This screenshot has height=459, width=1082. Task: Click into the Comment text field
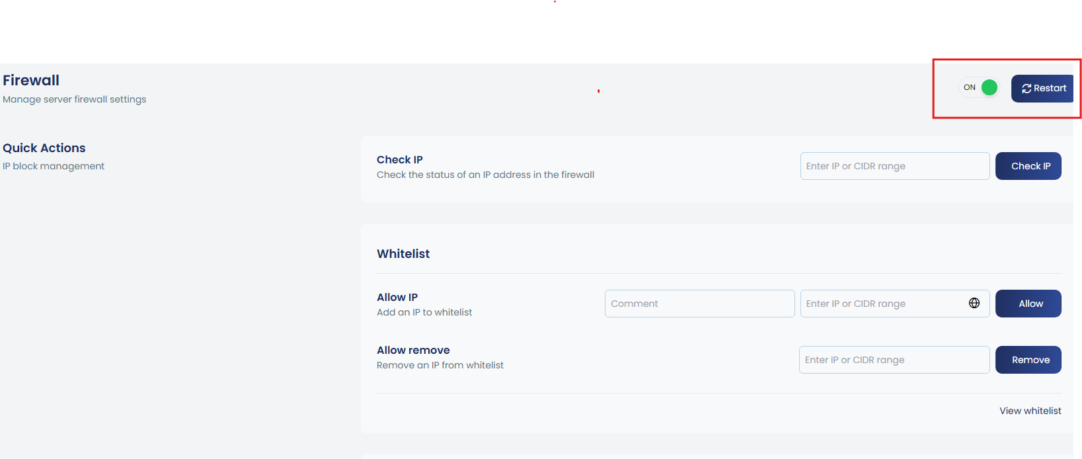(699, 304)
